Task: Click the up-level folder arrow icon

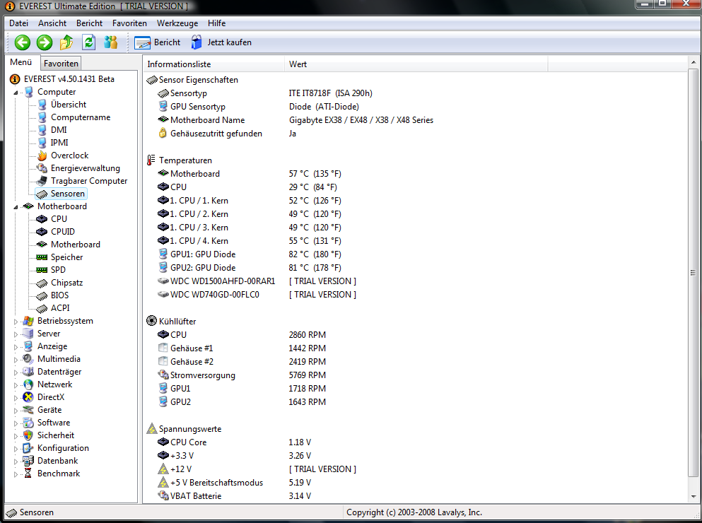Action: pos(66,42)
